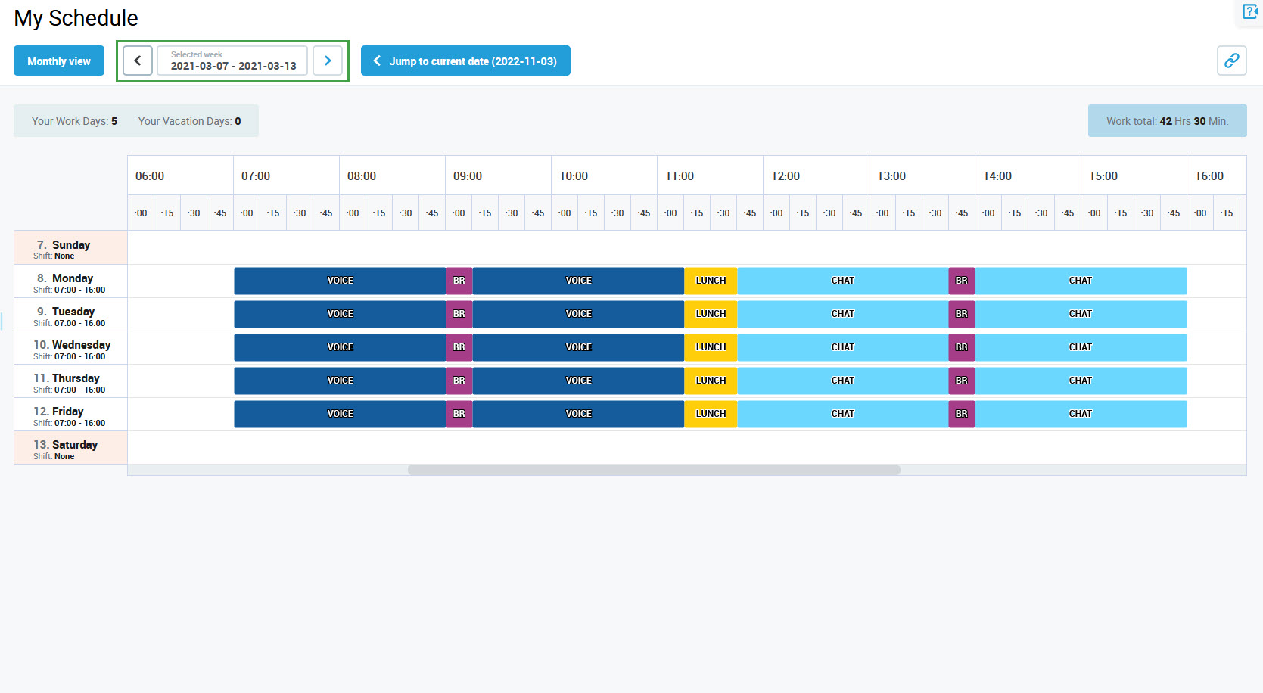Click Tuesday's first VOICE block
This screenshot has width=1263, height=693.
tap(340, 314)
